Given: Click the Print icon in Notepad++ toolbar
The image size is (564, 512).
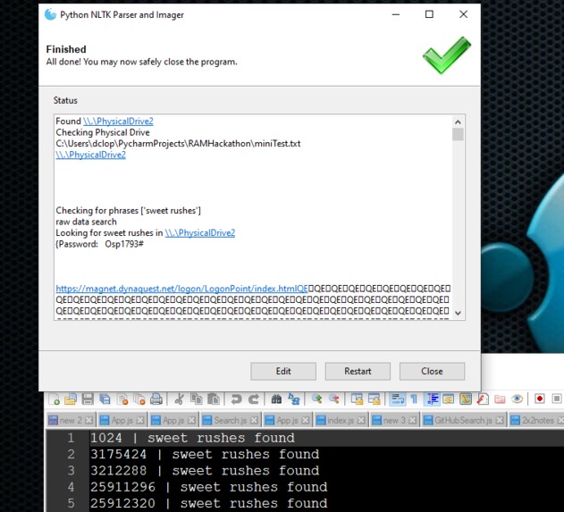Looking at the screenshot, I should click(x=156, y=399).
